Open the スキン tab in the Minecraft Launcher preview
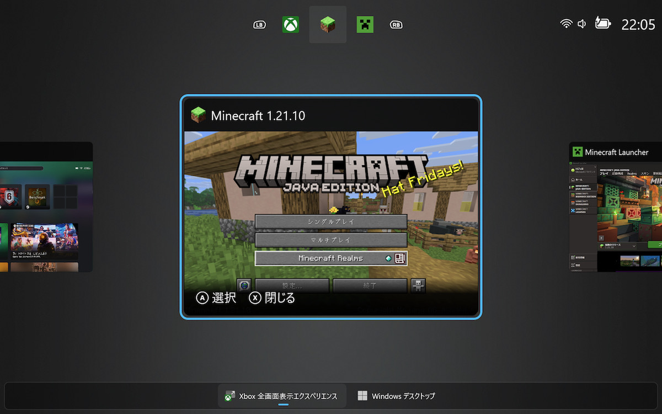This screenshot has height=414, width=662. 645,174
